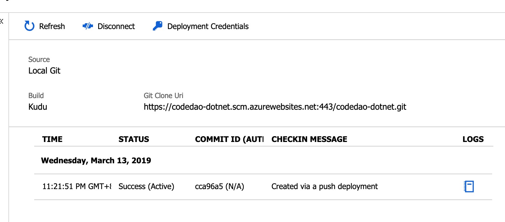Open Deployment Credentials via its text label
The image size is (505, 222).
pos(208,26)
